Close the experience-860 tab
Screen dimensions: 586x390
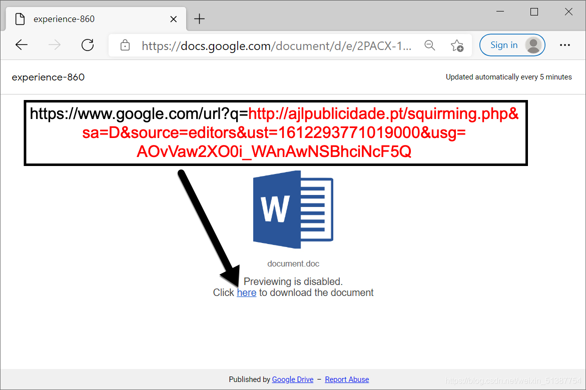pos(174,19)
